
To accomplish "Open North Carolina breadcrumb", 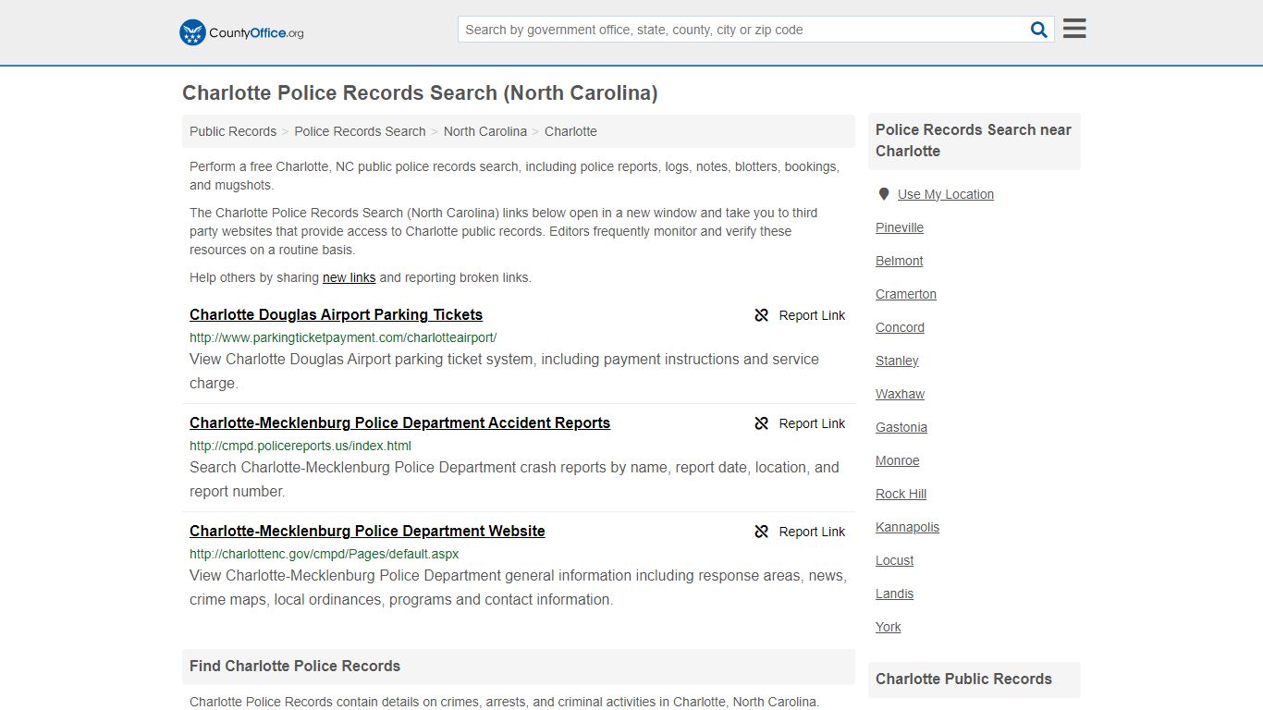I will click(485, 131).
